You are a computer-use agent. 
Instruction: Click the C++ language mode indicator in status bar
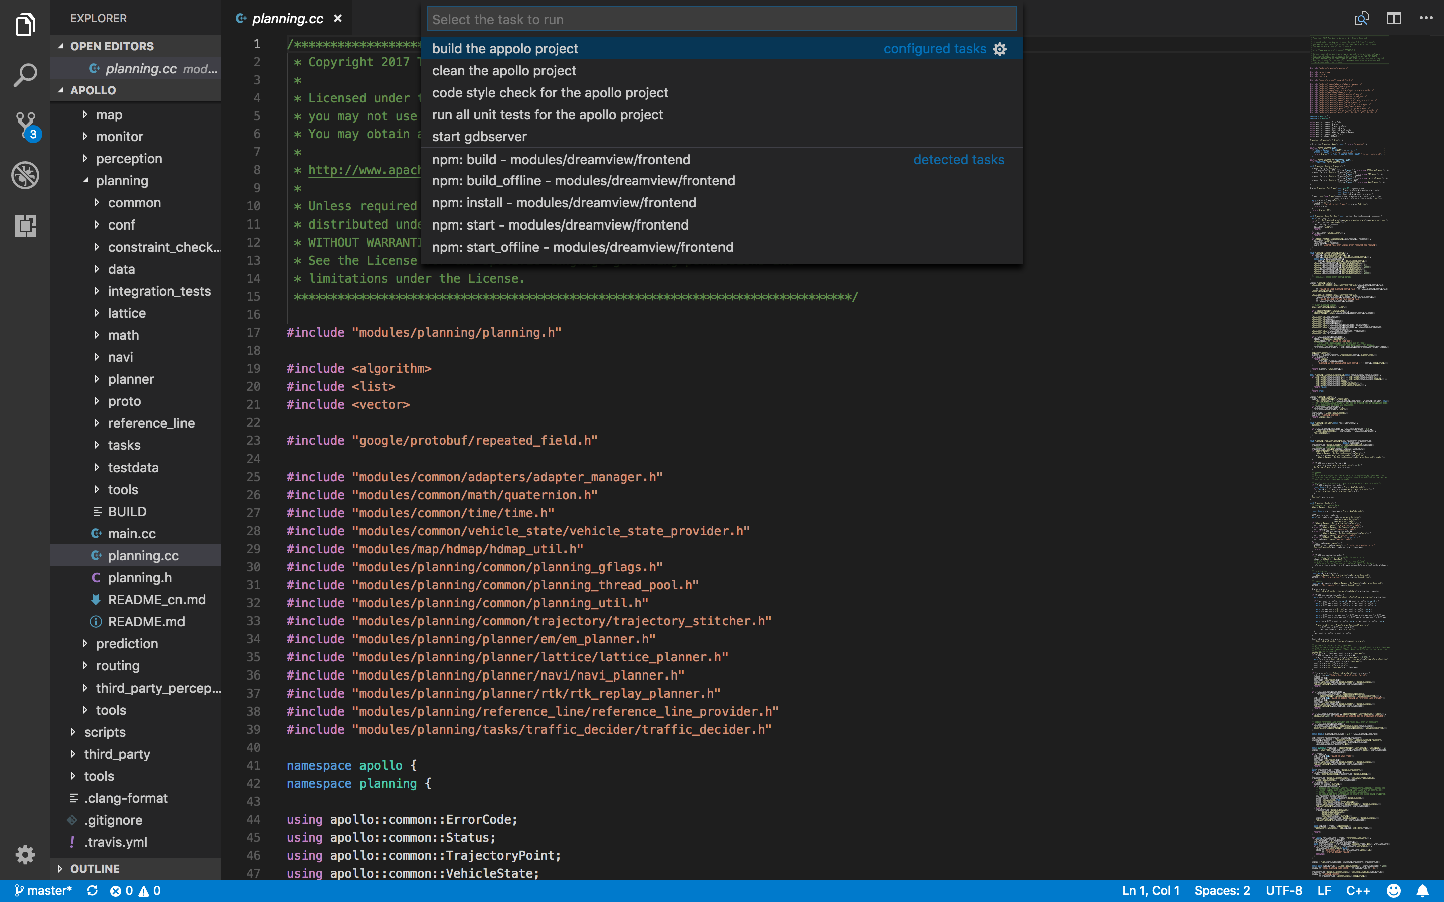[1358, 890]
